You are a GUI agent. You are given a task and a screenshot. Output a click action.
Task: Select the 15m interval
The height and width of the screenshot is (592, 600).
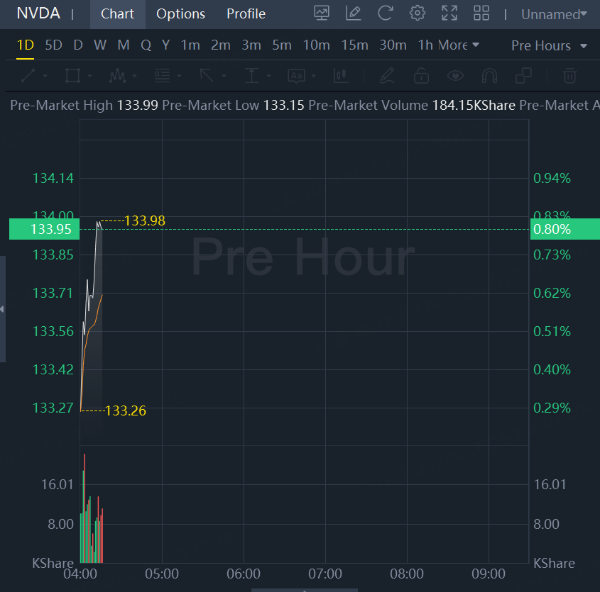click(355, 45)
